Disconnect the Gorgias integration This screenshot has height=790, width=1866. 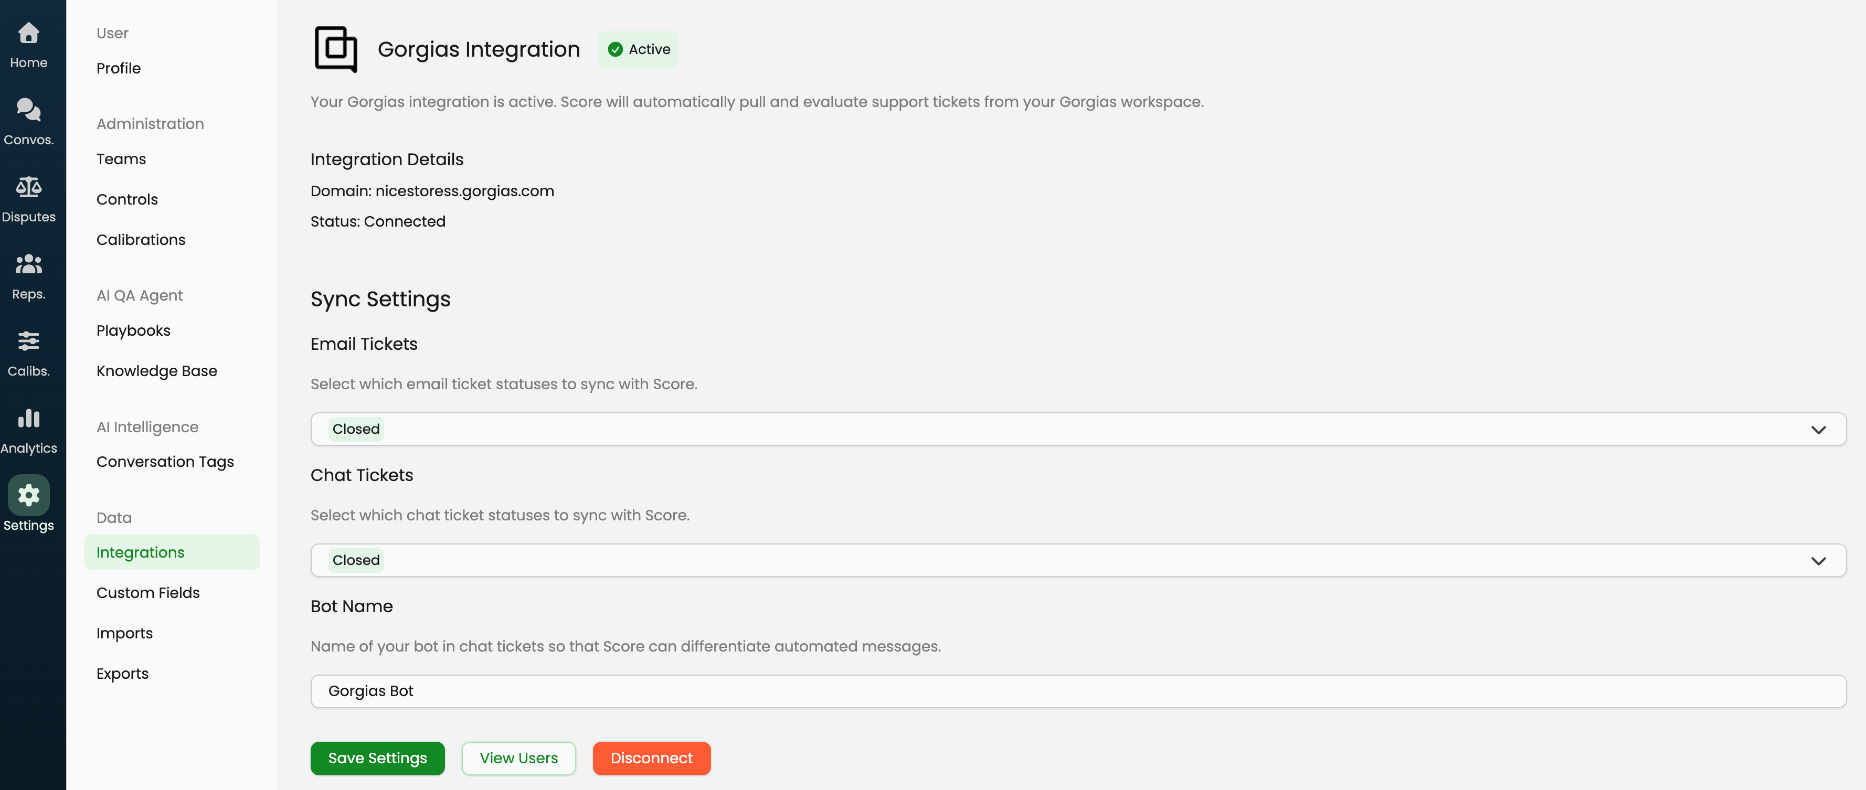tap(651, 758)
